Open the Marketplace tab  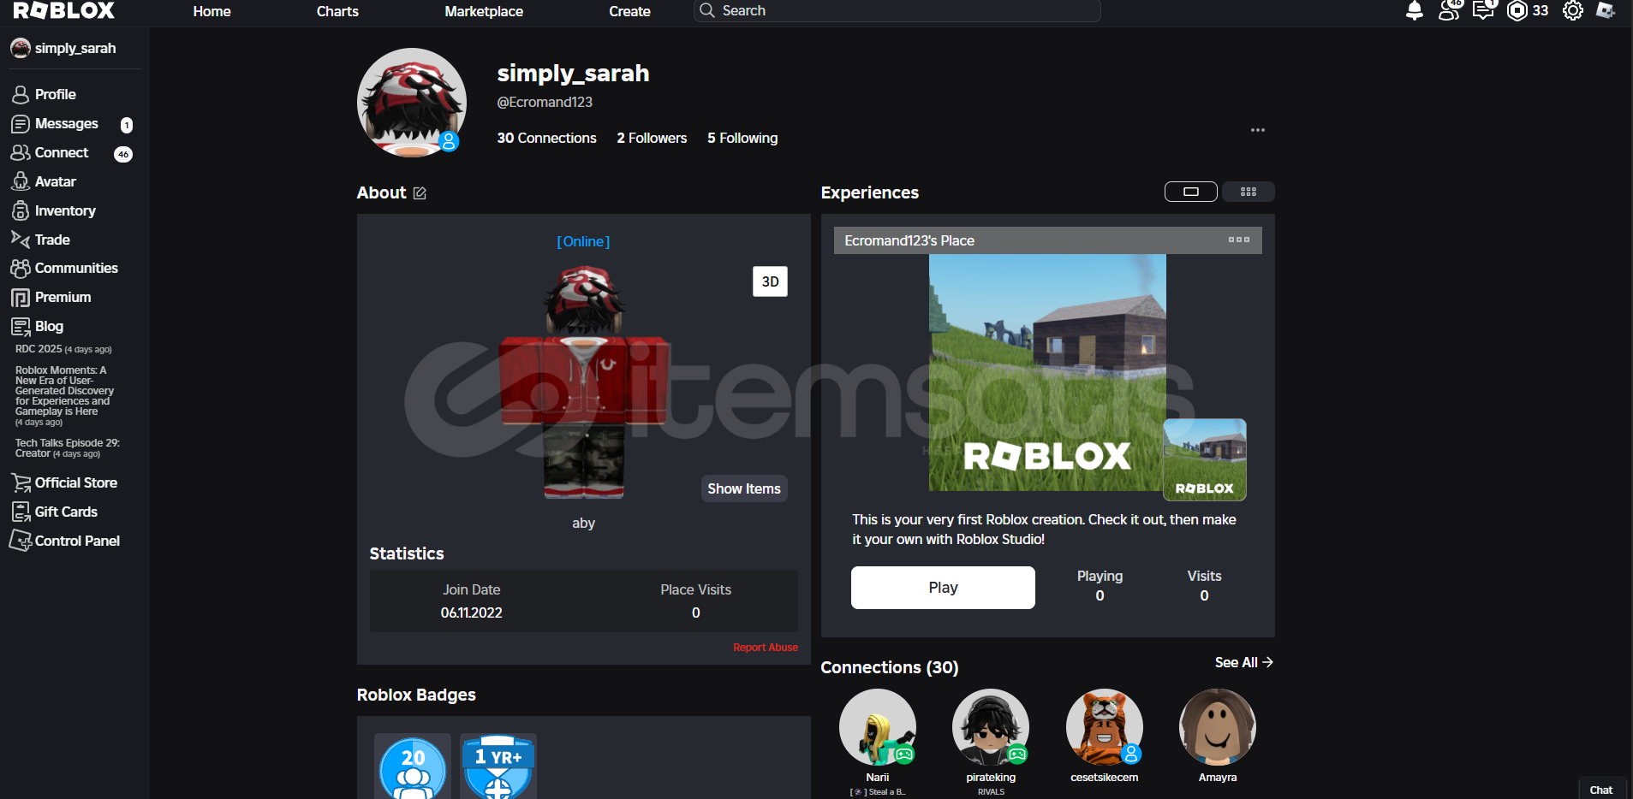click(x=484, y=11)
